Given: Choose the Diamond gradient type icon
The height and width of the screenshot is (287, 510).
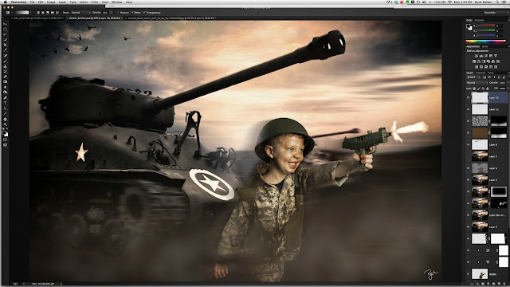Looking at the screenshot, I should [x=57, y=13].
